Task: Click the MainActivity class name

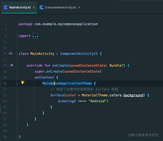Action: (x=42, y=54)
